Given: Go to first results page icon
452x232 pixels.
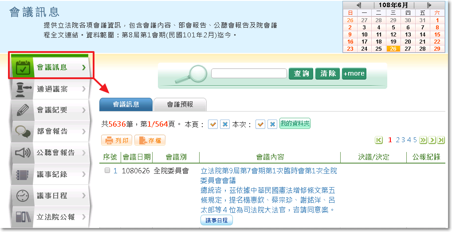Looking at the screenshot, I should 379,140.
